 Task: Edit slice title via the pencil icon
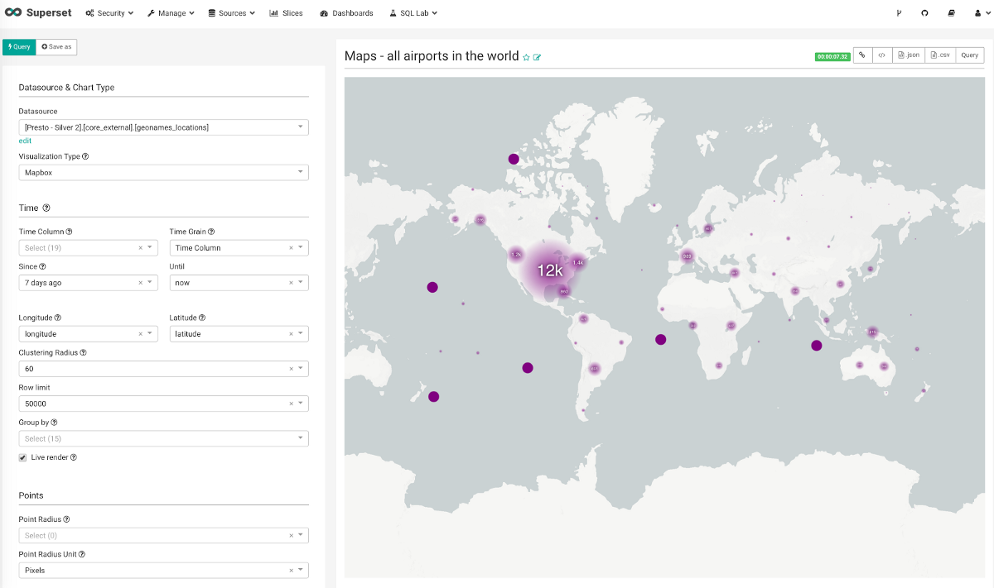[x=537, y=57]
